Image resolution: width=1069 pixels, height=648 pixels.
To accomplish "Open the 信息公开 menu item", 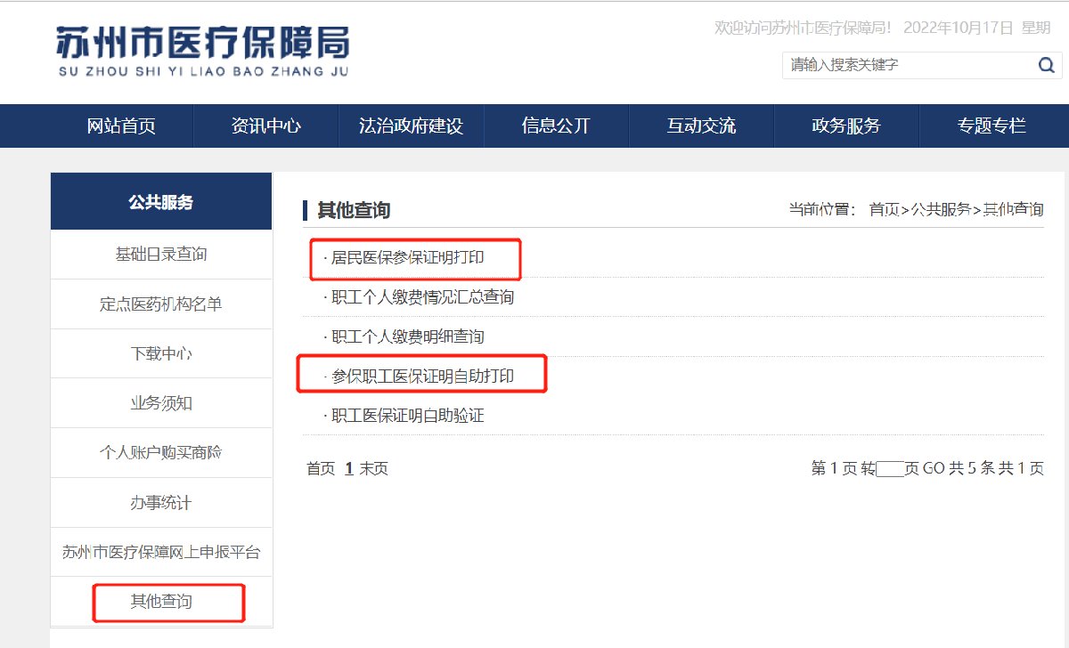I will point(556,126).
